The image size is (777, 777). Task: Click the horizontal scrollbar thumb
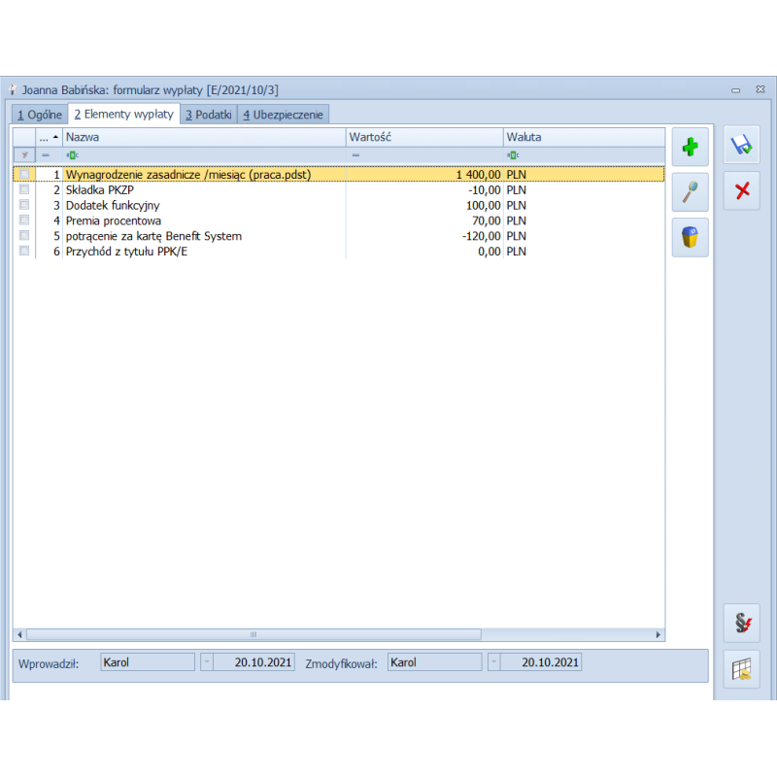[253, 634]
